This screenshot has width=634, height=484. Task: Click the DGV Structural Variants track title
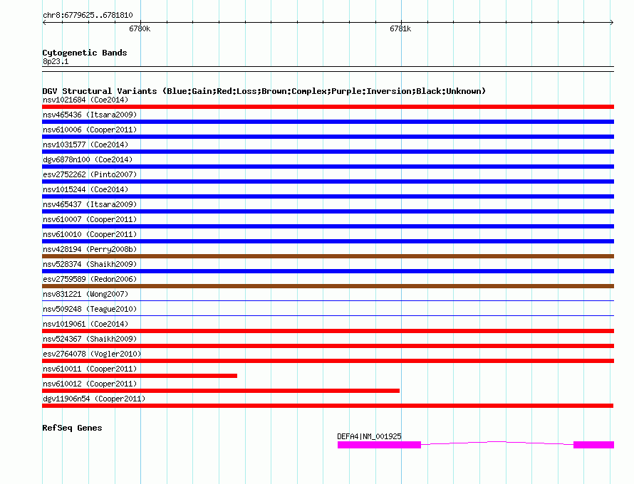tap(264, 91)
